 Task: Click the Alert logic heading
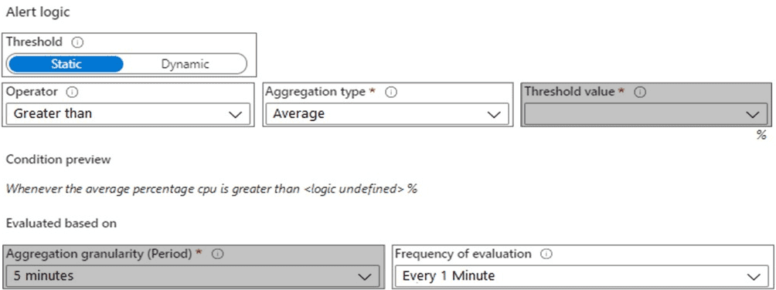point(38,13)
